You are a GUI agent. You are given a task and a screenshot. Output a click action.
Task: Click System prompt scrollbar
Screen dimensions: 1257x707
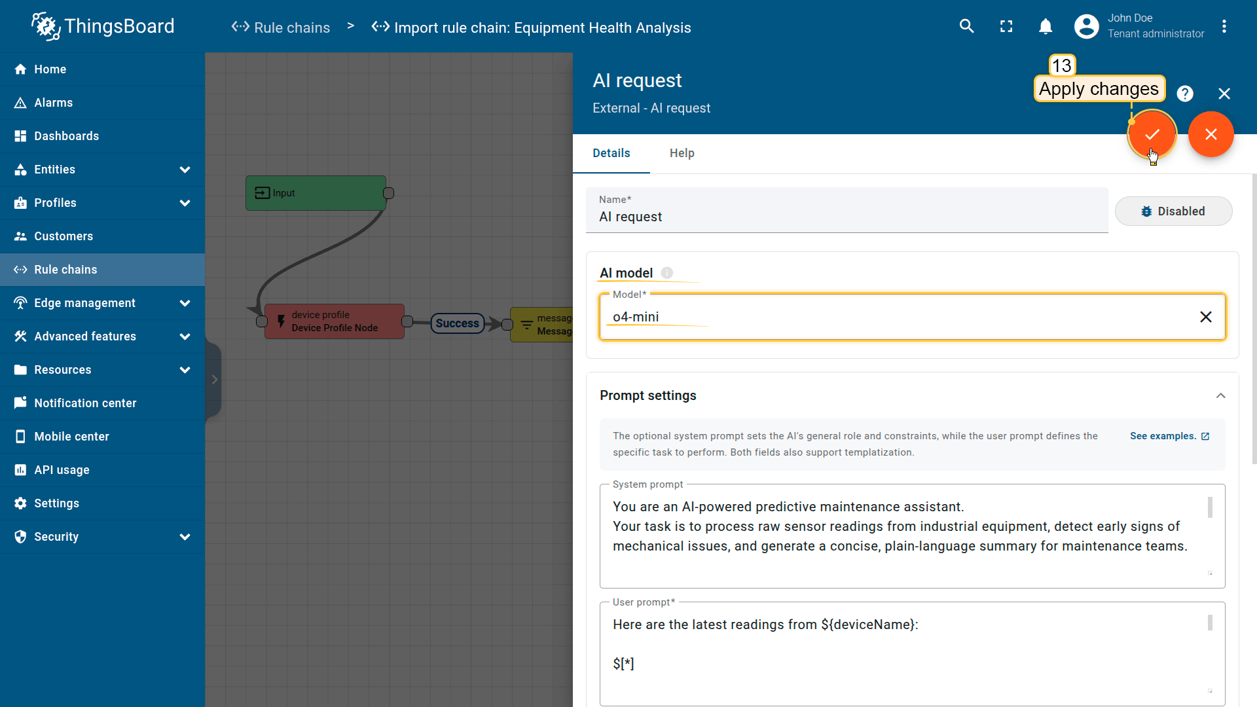point(1210,507)
